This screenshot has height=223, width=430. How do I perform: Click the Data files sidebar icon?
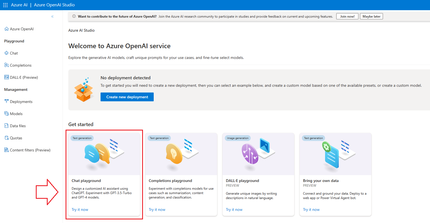(7, 126)
